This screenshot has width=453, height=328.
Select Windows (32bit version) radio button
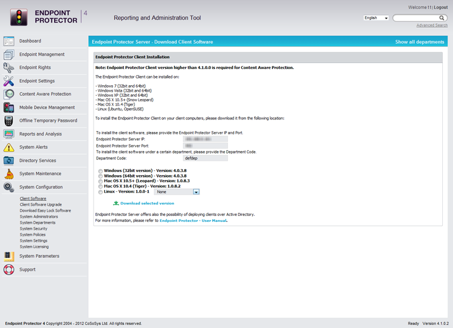(100, 171)
